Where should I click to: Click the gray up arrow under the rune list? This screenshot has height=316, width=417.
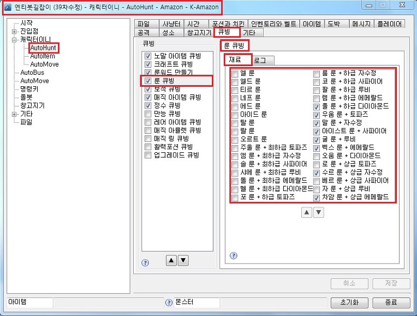point(306,212)
